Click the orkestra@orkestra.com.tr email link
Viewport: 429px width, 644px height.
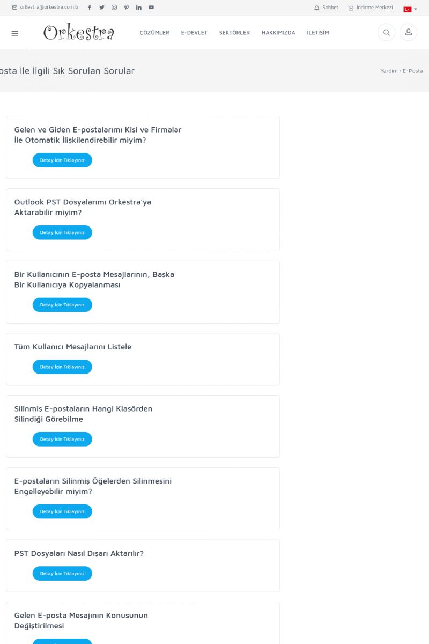[x=46, y=8]
